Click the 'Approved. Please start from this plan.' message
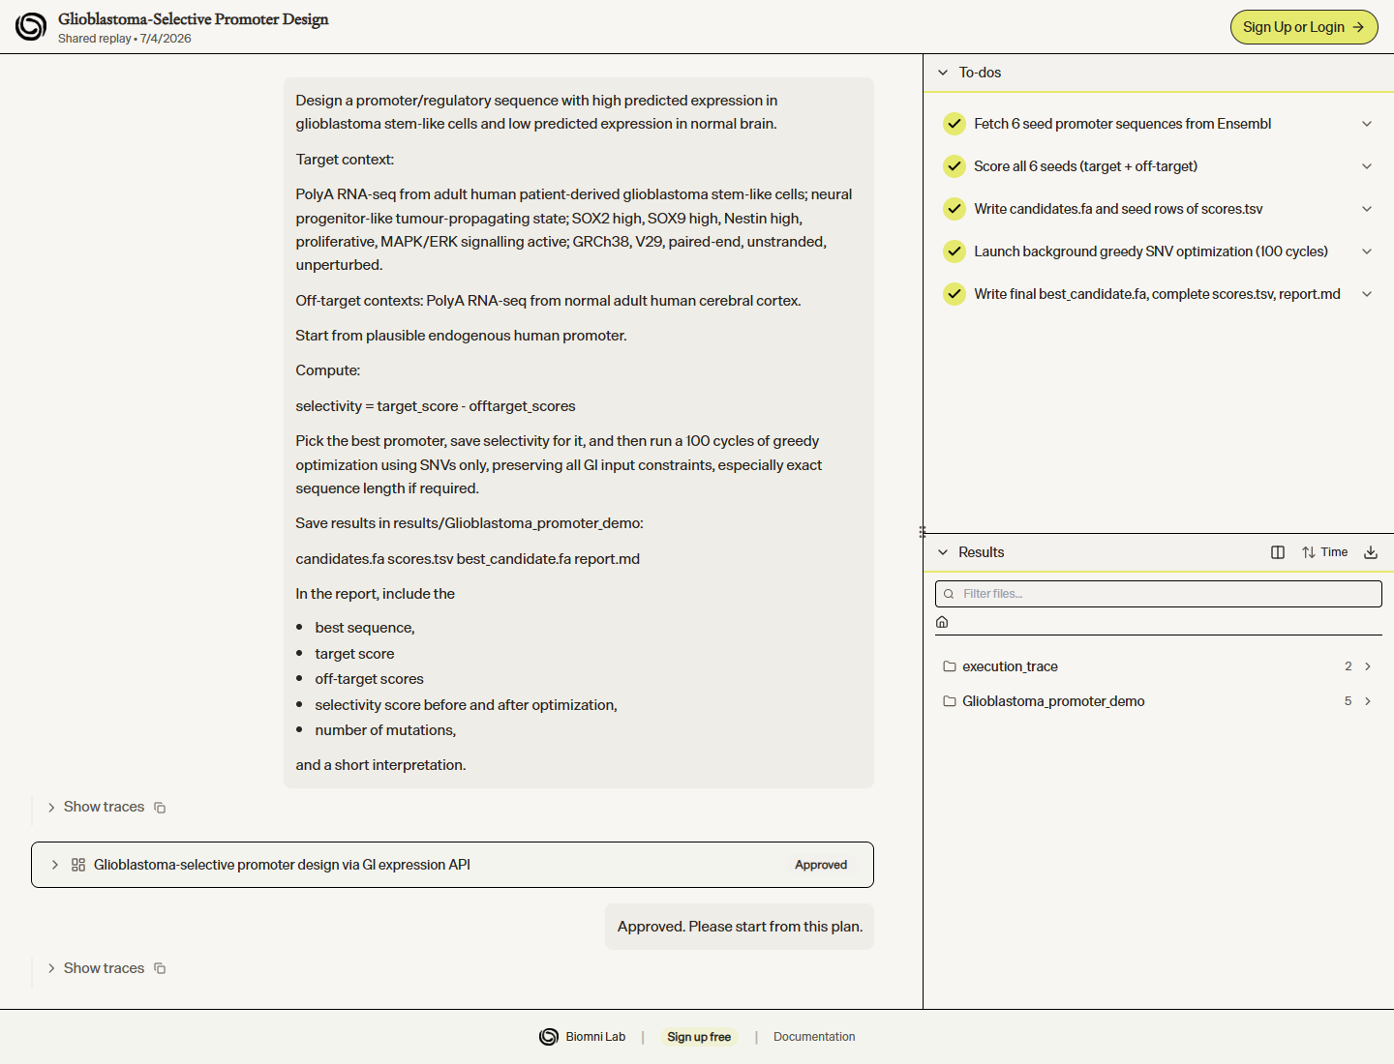Image resolution: width=1394 pixels, height=1064 pixels. coord(740,927)
